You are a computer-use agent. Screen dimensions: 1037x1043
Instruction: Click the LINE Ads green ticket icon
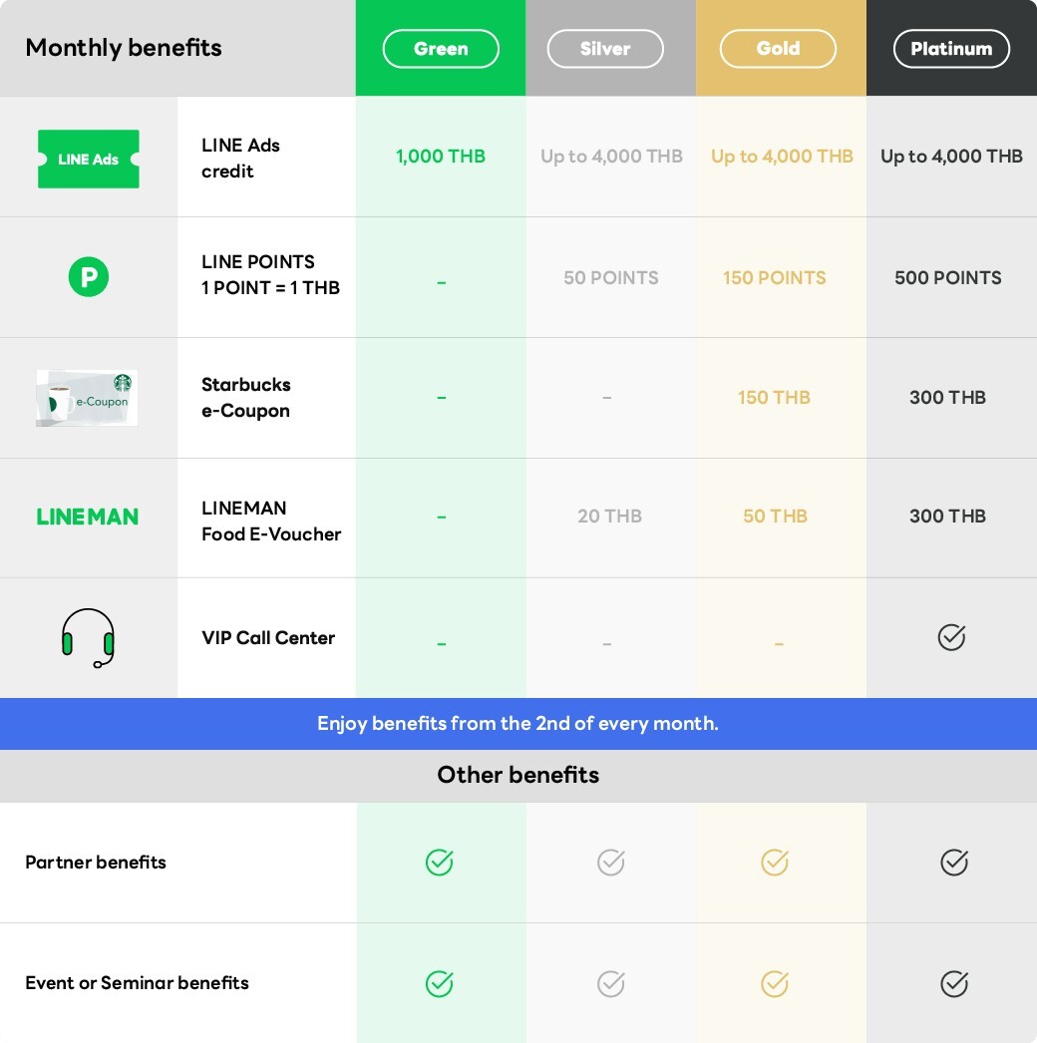[x=89, y=159]
